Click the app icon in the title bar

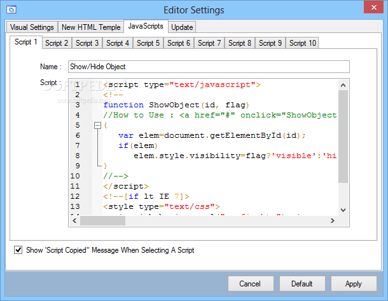pos(11,10)
